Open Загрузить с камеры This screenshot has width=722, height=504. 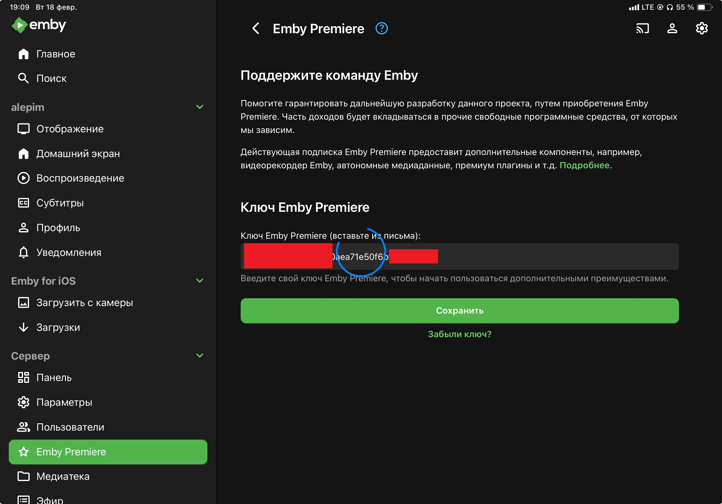click(84, 302)
